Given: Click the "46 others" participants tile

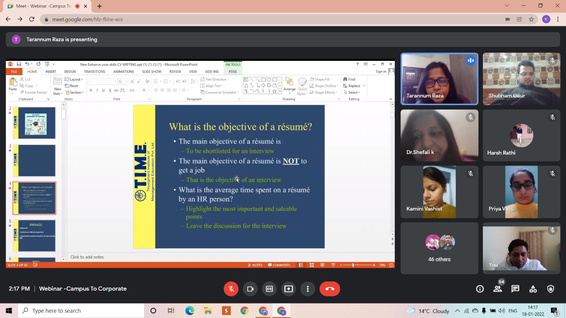Looking at the screenshot, I should (439, 248).
